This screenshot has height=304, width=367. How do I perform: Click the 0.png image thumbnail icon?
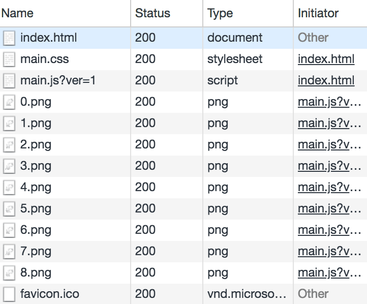click(x=9, y=102)
